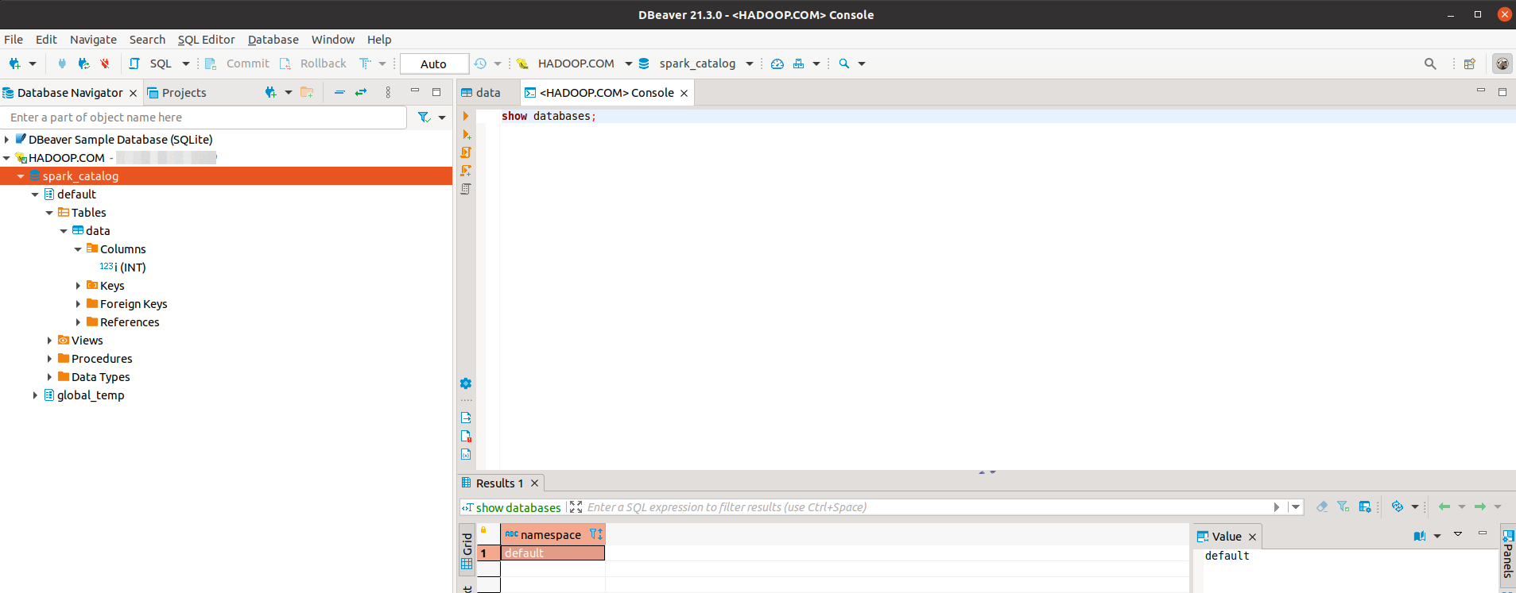The height and width of the screenshot is (593, 1516).
Task: Expand the Keys folder
Action: [78, 286]
